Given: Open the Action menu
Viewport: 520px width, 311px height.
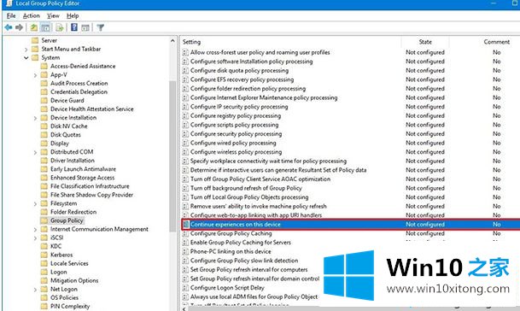Looking at the screenshot, I should click(32, 15).
